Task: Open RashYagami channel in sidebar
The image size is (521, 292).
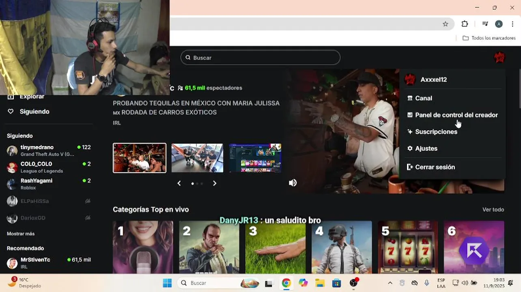Action: coord(49,184)
